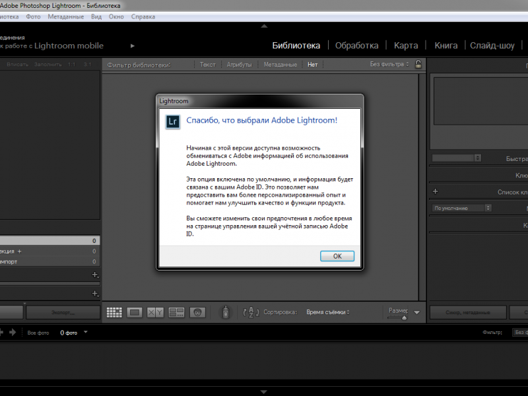Select the 'Атрибуты' library filter
The width and height of the screenshot is (528, 396).
tap(239, 65)
